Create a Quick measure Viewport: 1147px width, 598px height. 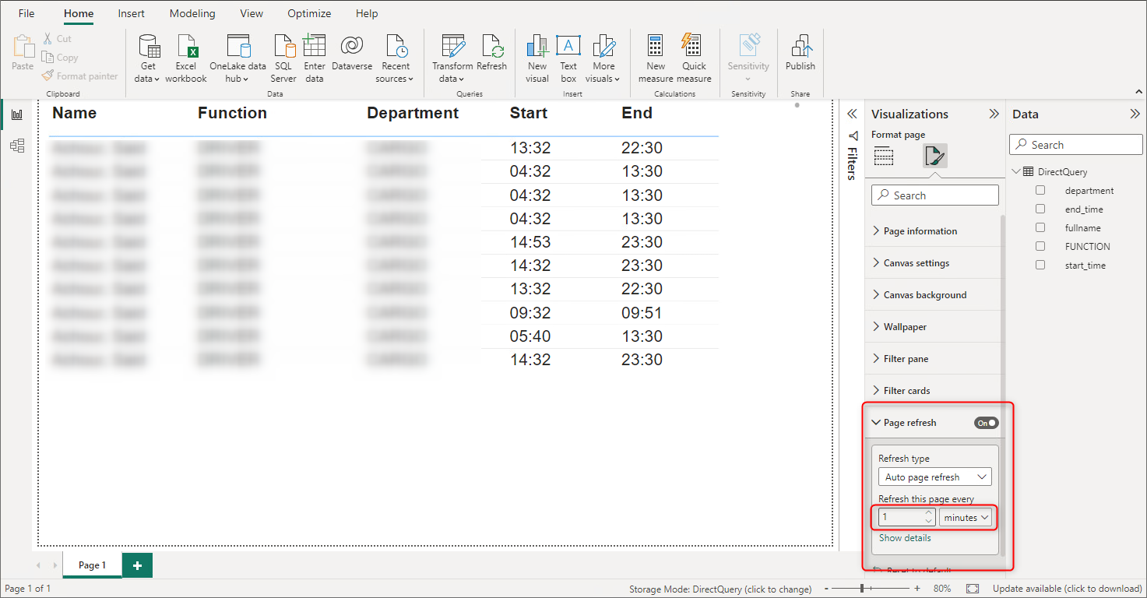[694, 58]
